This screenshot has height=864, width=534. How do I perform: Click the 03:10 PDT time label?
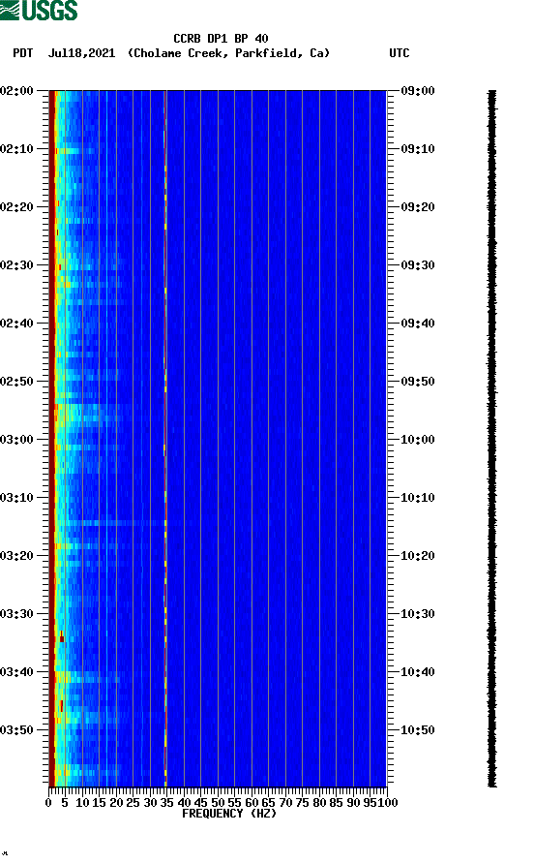click(17, 498)
